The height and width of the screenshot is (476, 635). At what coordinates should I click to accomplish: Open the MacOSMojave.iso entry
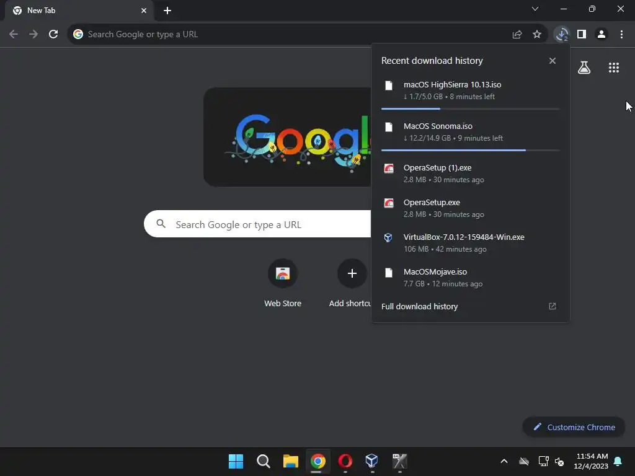470,277
